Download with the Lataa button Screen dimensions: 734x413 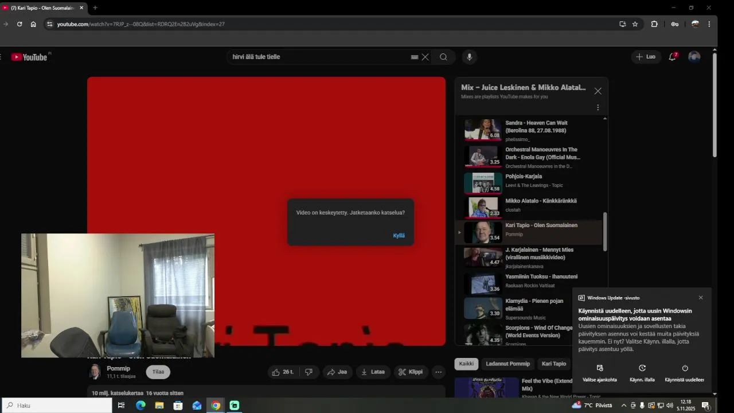point(373,372)
